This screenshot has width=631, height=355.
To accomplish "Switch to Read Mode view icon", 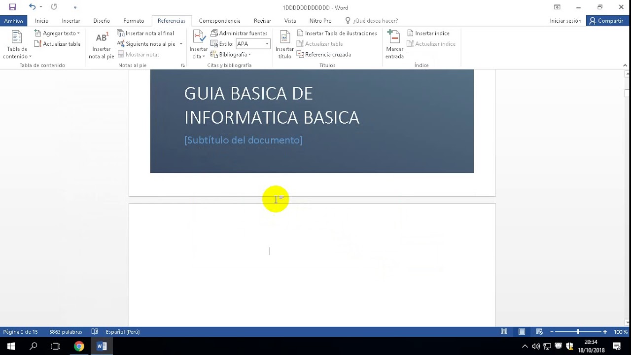I will pyautogui.click(x=504, y=332).
